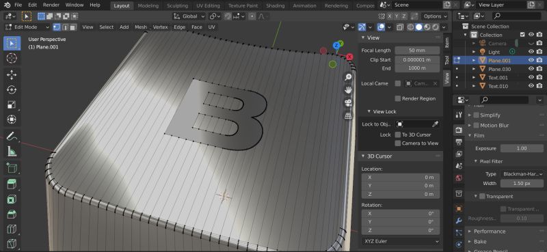Toggle camera view icon in viewport

(x=348, y=103)
